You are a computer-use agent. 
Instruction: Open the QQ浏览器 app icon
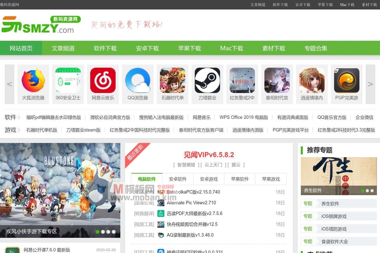138,80
